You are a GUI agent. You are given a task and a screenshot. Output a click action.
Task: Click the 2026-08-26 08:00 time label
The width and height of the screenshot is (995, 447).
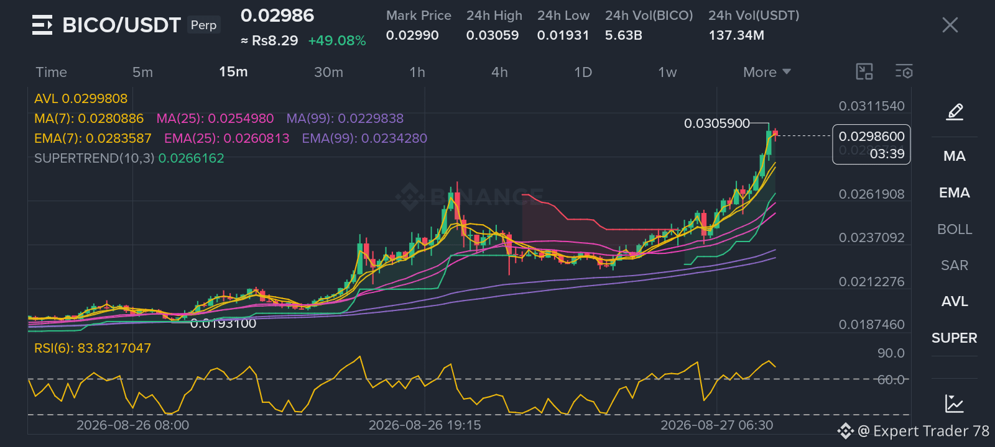pyautogui.click(x=132, y=425)
